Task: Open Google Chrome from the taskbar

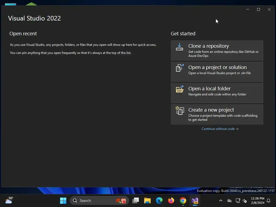Action: tap(183, 201)
